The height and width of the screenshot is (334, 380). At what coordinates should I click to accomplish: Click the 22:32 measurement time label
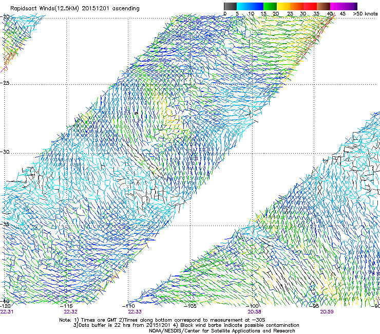(x=70, y=312)
